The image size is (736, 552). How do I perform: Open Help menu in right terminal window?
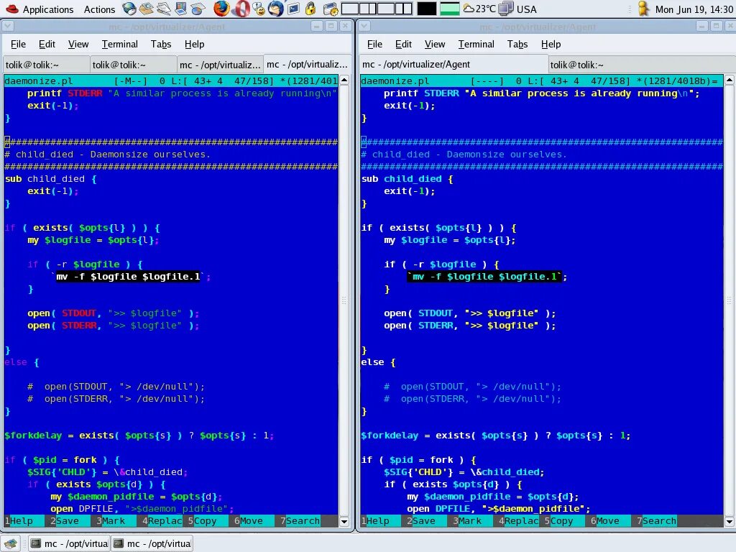pos(551,44)
